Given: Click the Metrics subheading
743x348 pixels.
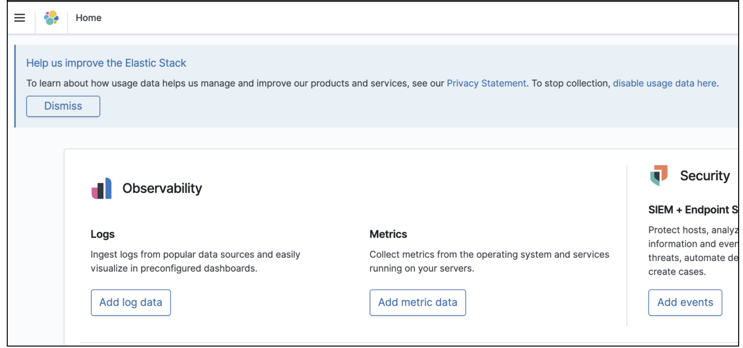Looking at the screenshot, I should 388,234.
